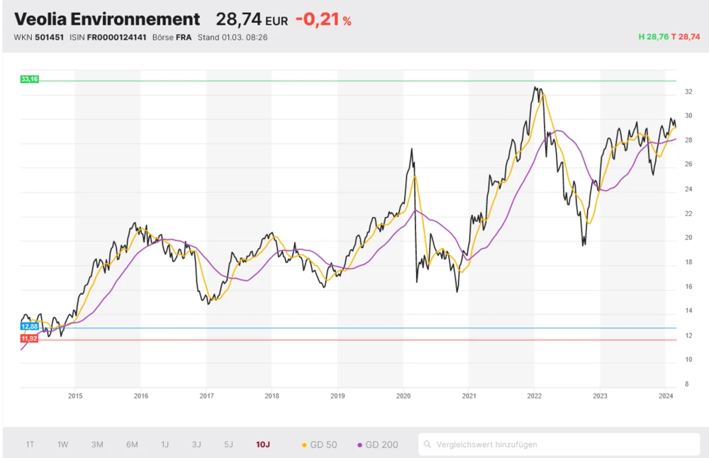Click the day high value H 28,76
The height and width of the screenshot is (458, 709).
pos(653,36)
